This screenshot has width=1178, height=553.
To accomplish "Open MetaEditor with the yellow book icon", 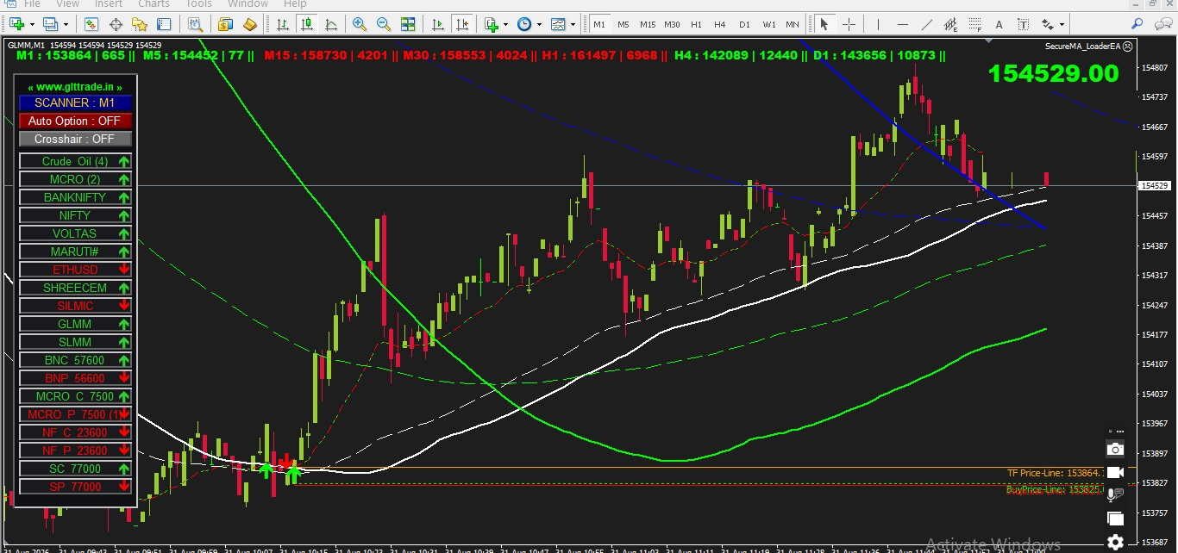I will tap(250, 24).
